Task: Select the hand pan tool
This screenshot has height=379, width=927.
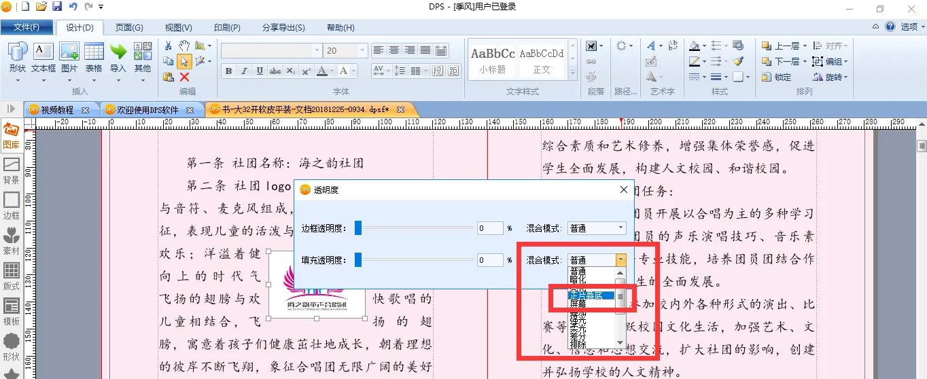Action: point(183,46)
